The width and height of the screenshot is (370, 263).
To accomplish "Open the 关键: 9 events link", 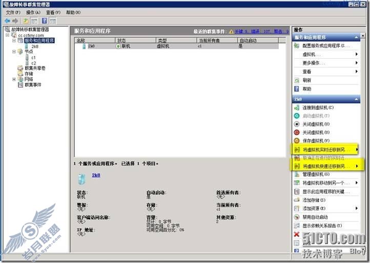I will pyautogui.click(x=241, y=31).
